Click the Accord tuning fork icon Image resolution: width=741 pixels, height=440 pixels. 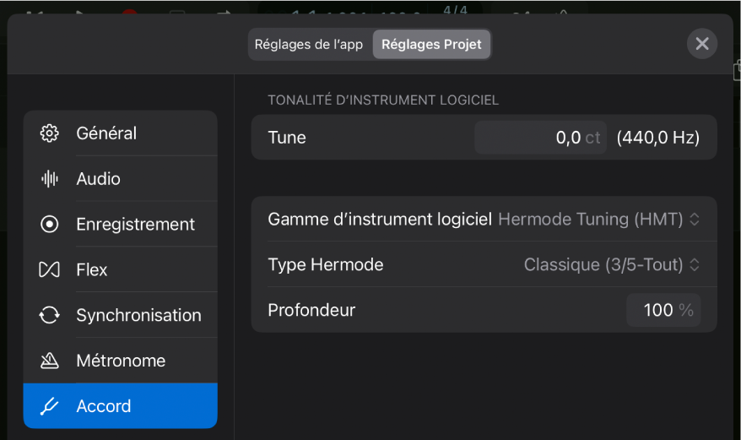50,406
